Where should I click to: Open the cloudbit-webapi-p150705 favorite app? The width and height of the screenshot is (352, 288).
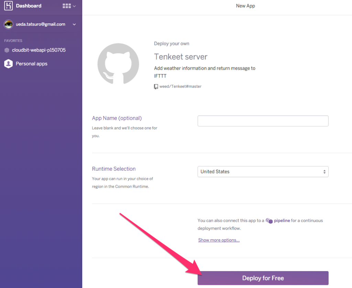click(x=39, y=50)
